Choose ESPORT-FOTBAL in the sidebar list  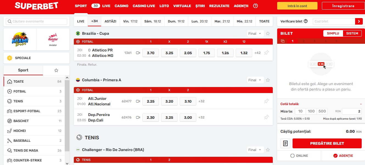coord(34,111)
